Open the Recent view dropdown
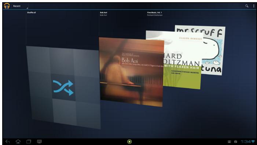This screenshot has height=145, width=257. coord(20,6)
